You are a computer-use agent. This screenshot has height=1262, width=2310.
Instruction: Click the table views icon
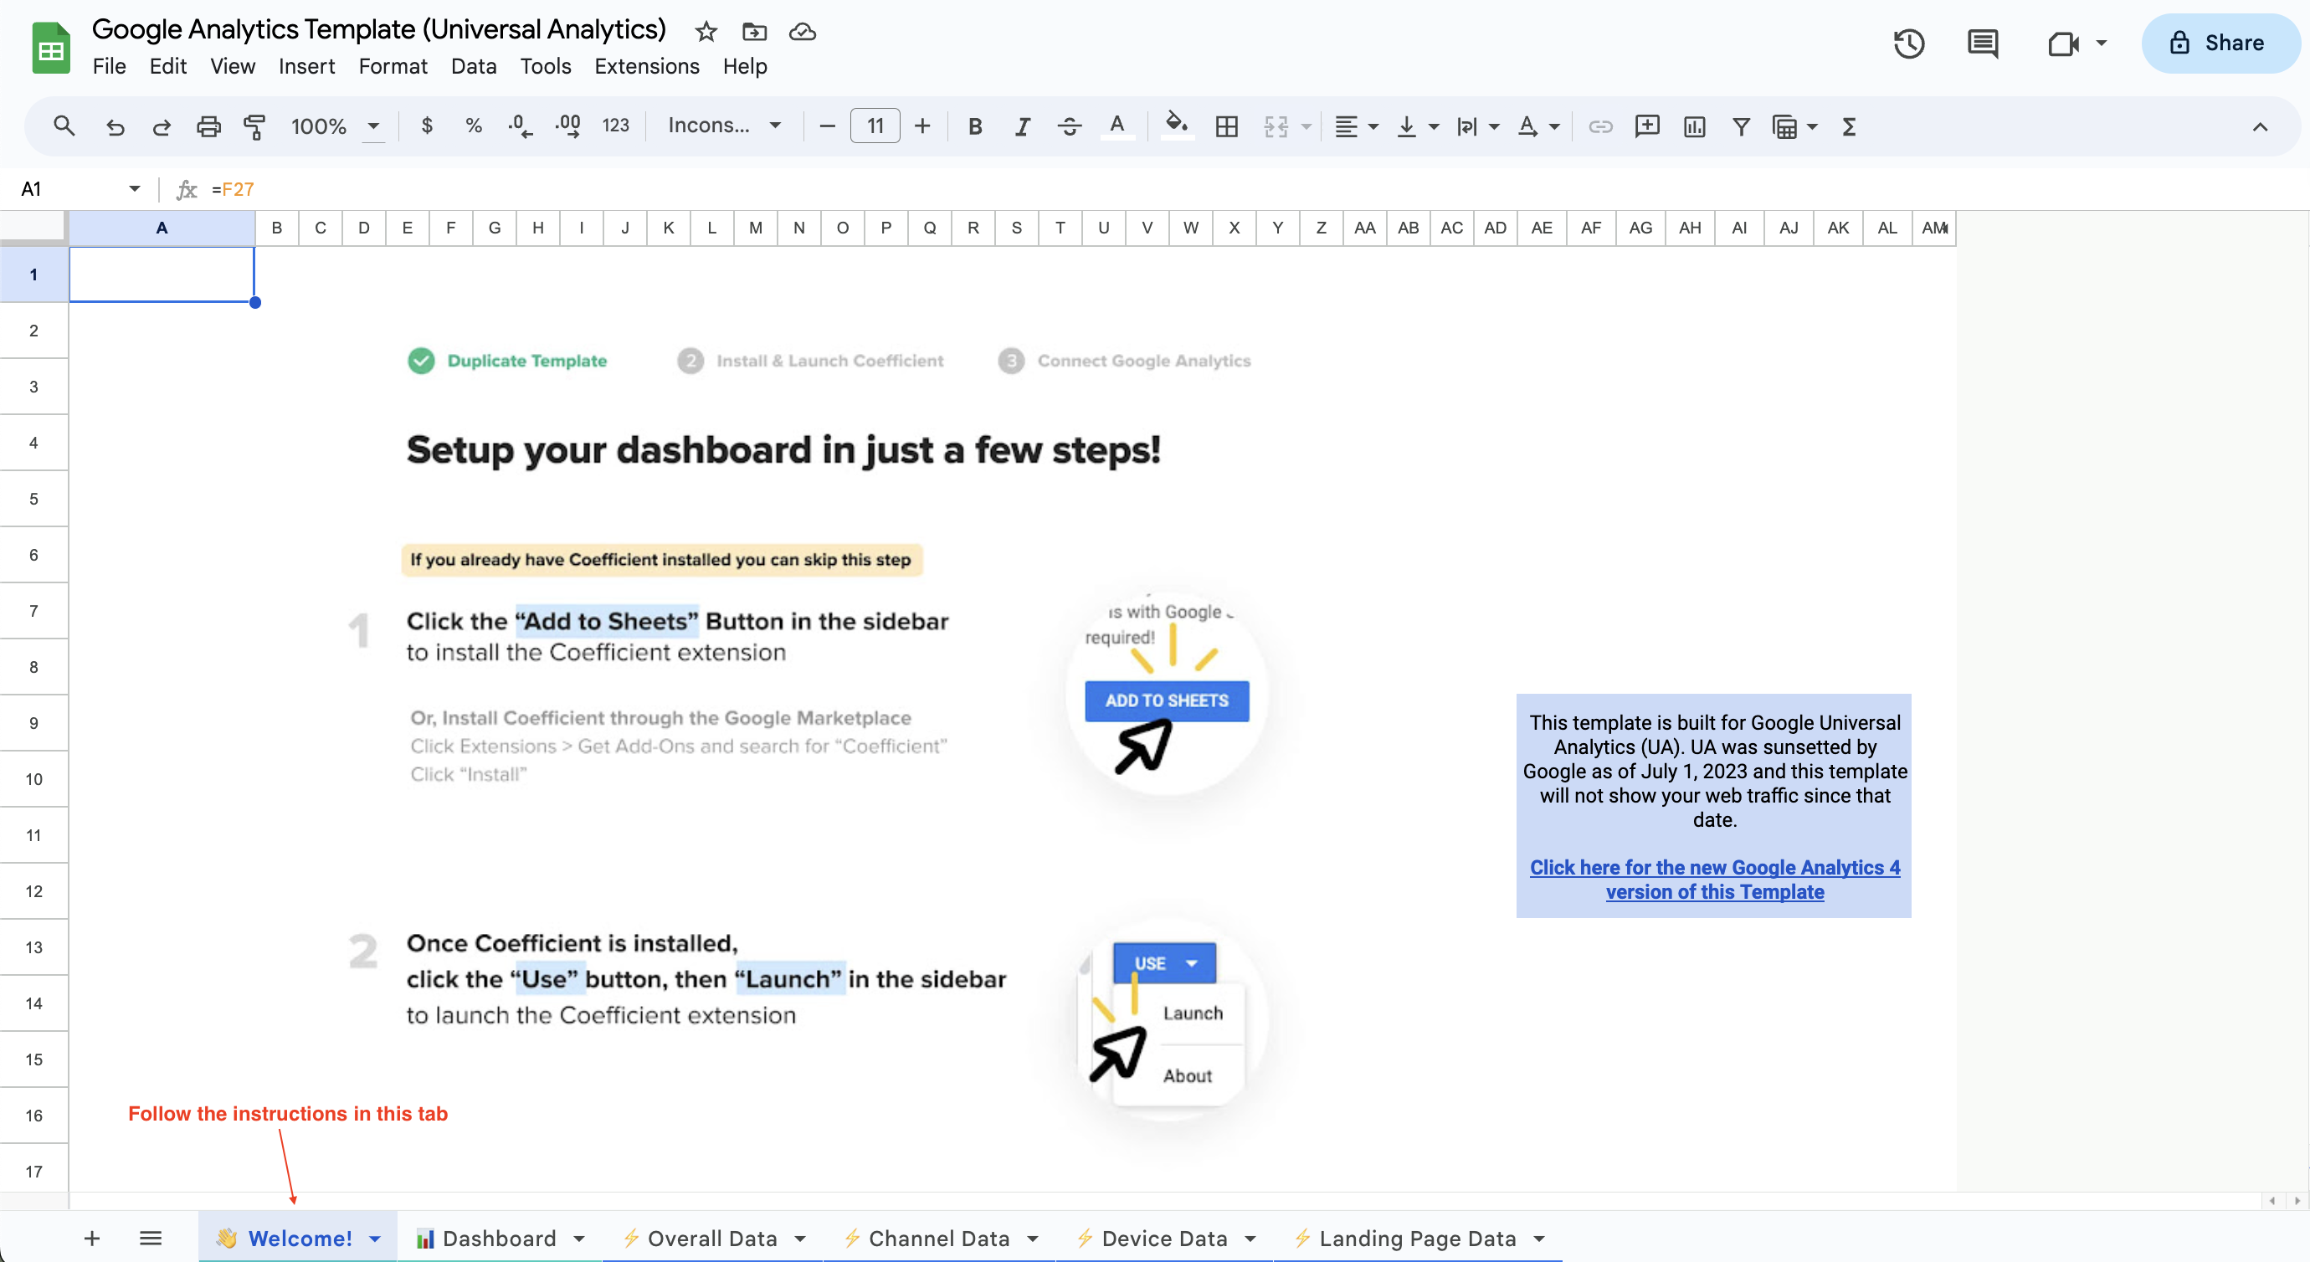(x=1784, y=126)
